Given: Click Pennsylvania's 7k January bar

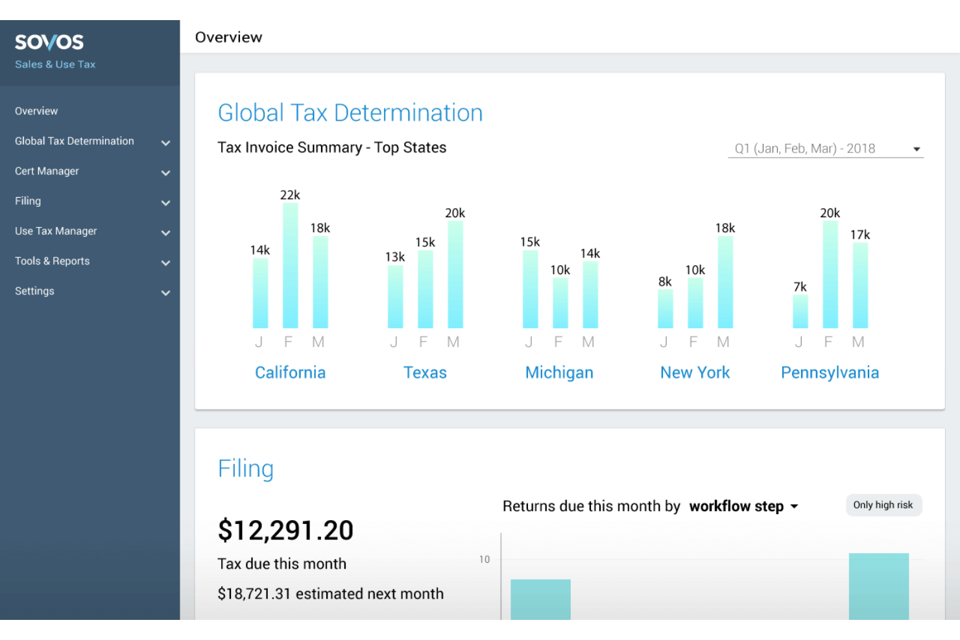Looking at the screenshot, I should pyautogui.click(x=800, y=311).
